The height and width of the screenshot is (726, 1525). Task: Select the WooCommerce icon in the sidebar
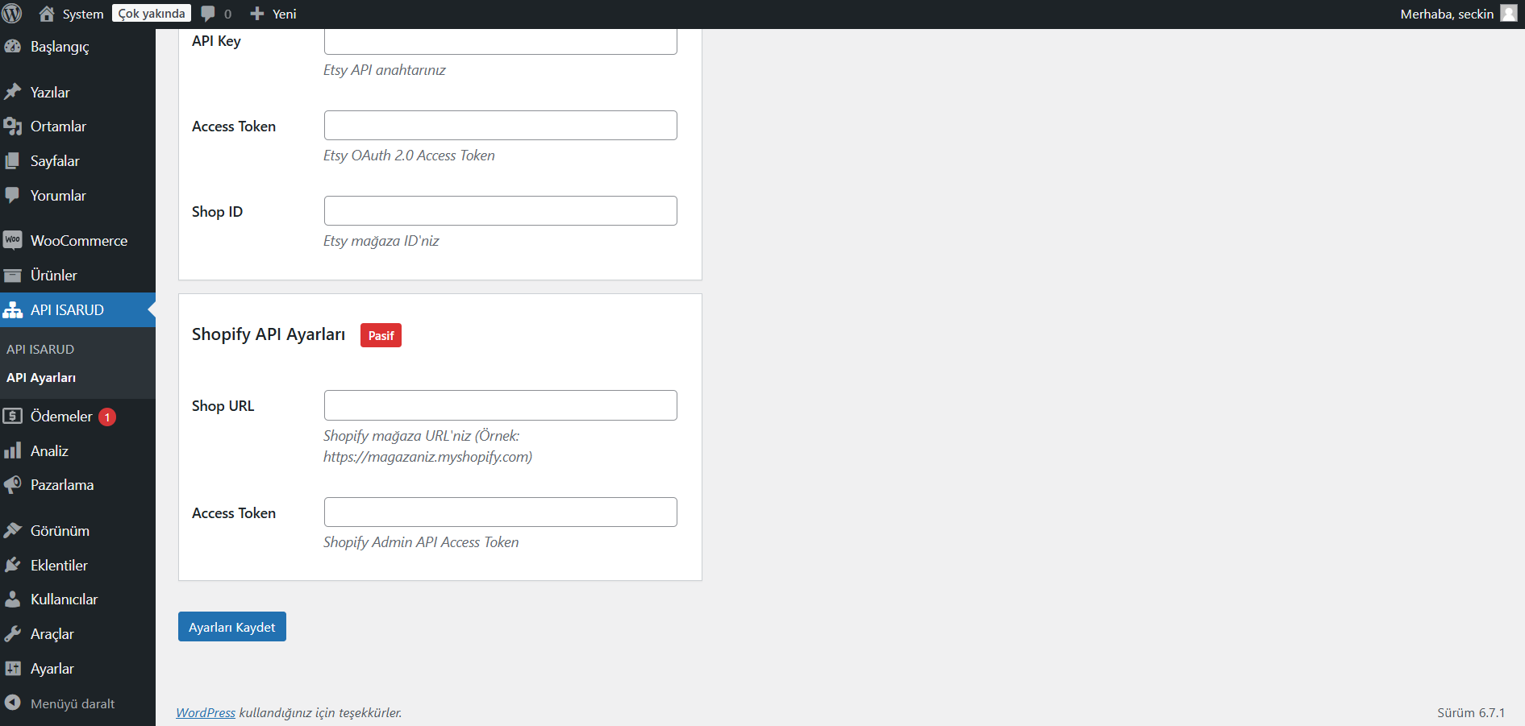coord(13,240)
